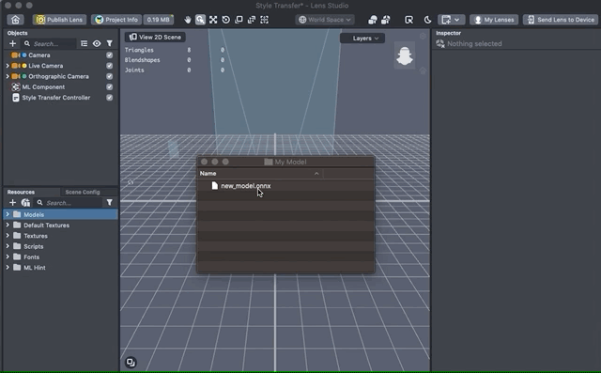Click the viewport settings gear icon
The image size is (601, 373).
(423, 36)
